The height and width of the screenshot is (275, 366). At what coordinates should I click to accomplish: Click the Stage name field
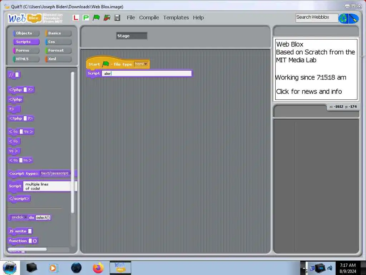(x=132, y=36)
